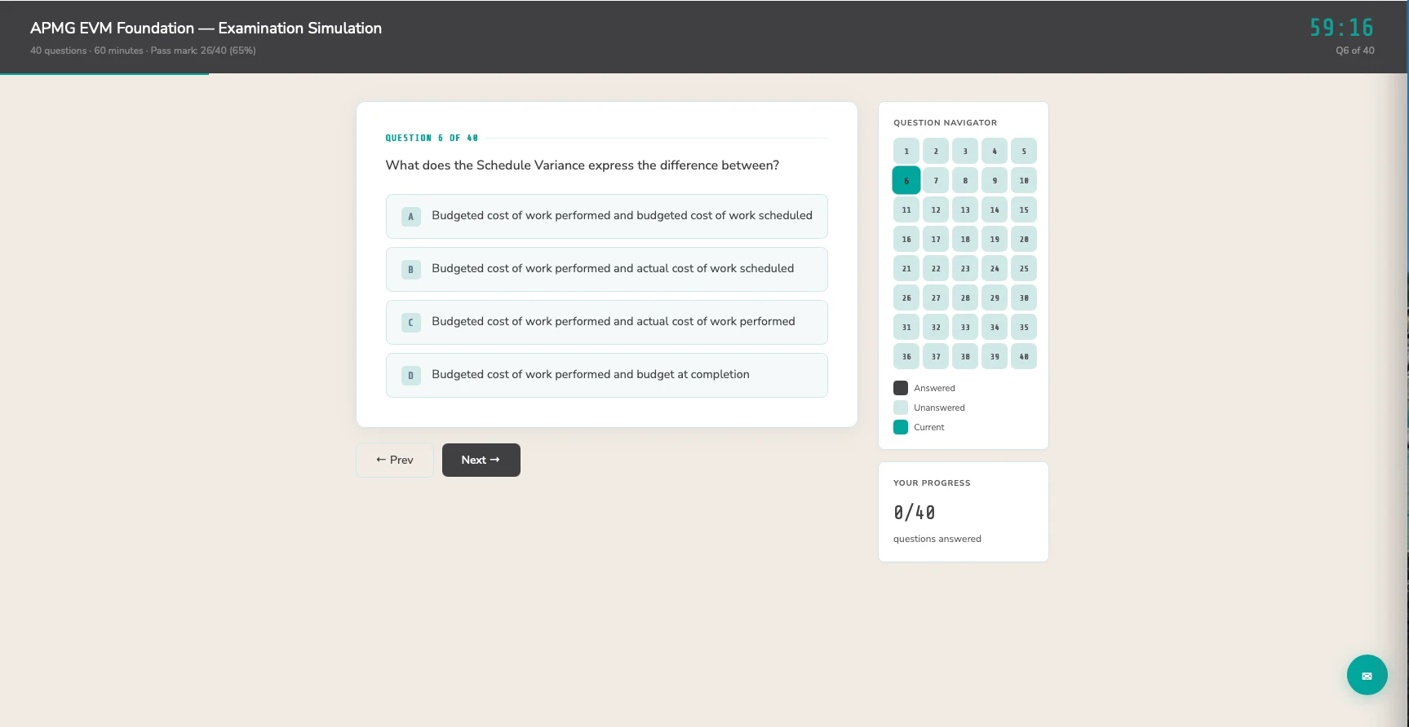Viewport: 1409px width, 727px height.
Task: Pick answer C actual cost of work performed
Action: [606, 322]
